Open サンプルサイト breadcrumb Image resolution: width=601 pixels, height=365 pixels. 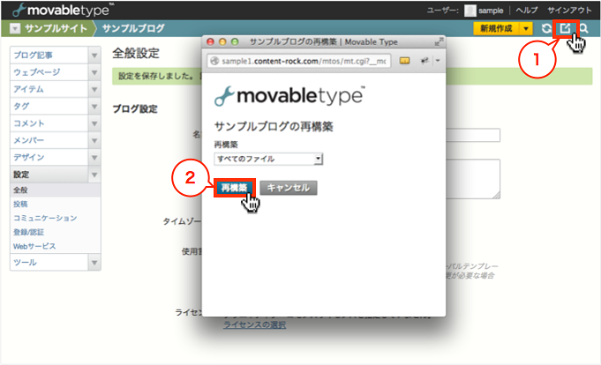56,29
